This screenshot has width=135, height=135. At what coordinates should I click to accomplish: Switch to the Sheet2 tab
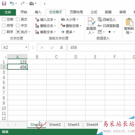55,125
